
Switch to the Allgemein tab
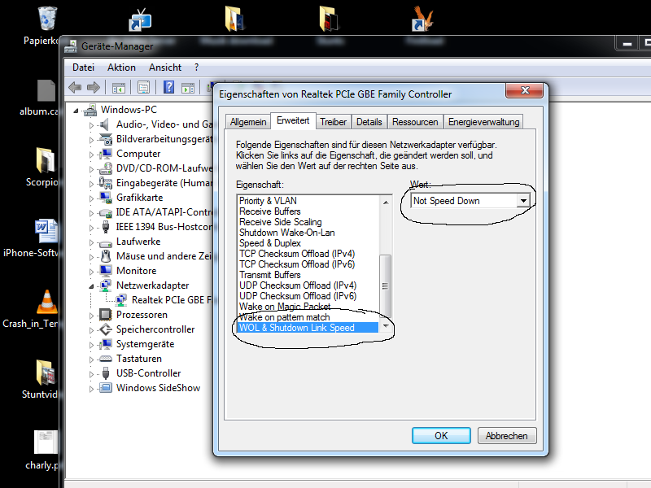248,122
